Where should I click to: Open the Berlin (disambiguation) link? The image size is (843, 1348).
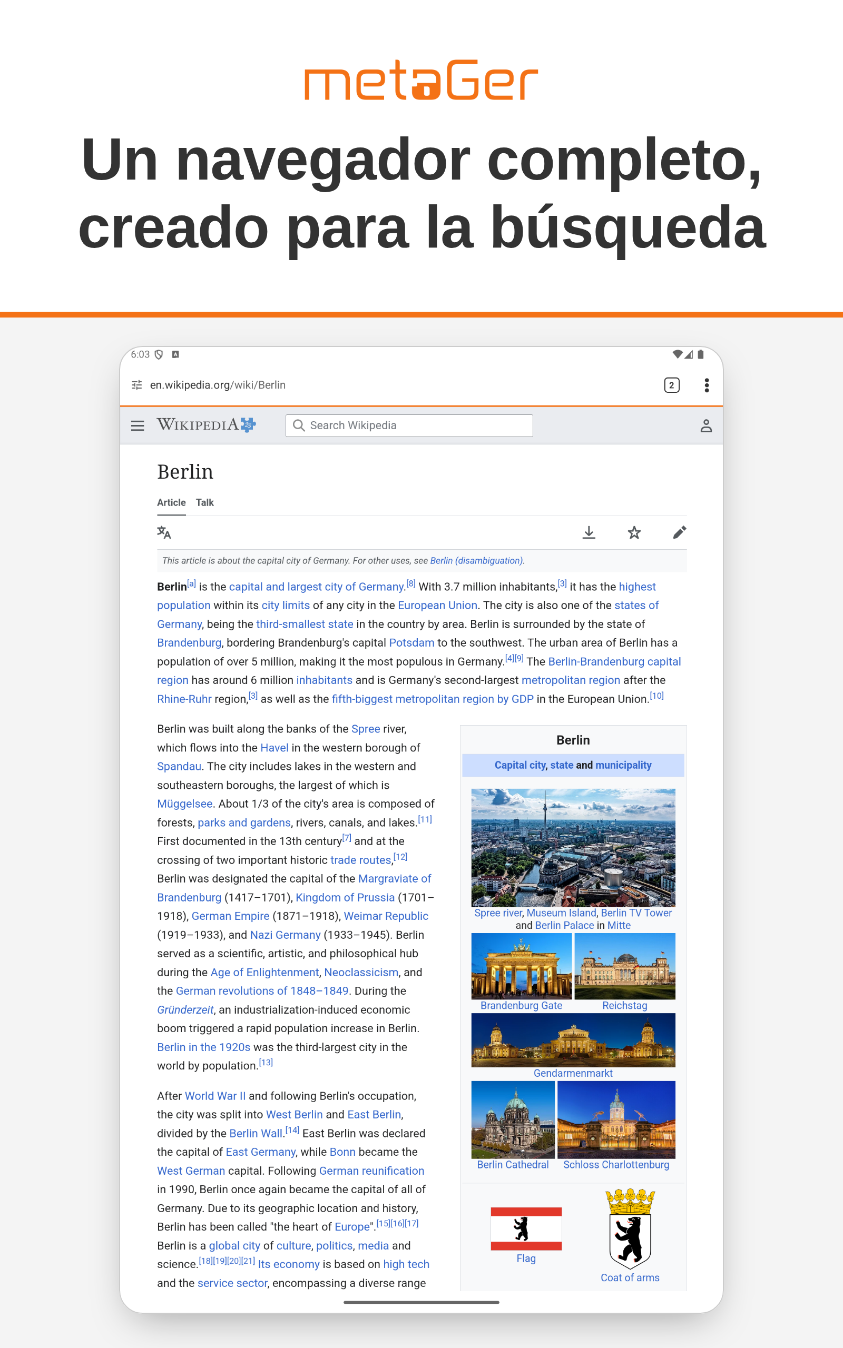476,560
